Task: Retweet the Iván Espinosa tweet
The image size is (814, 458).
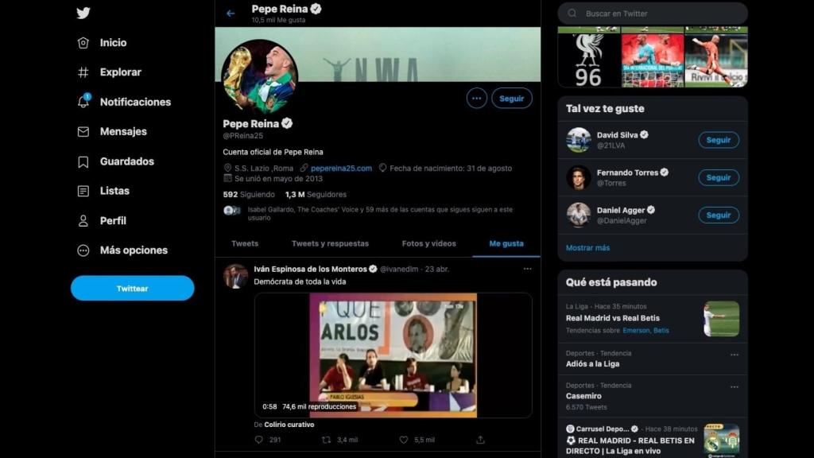Action: pyautogui.click(x=327, y=440)
